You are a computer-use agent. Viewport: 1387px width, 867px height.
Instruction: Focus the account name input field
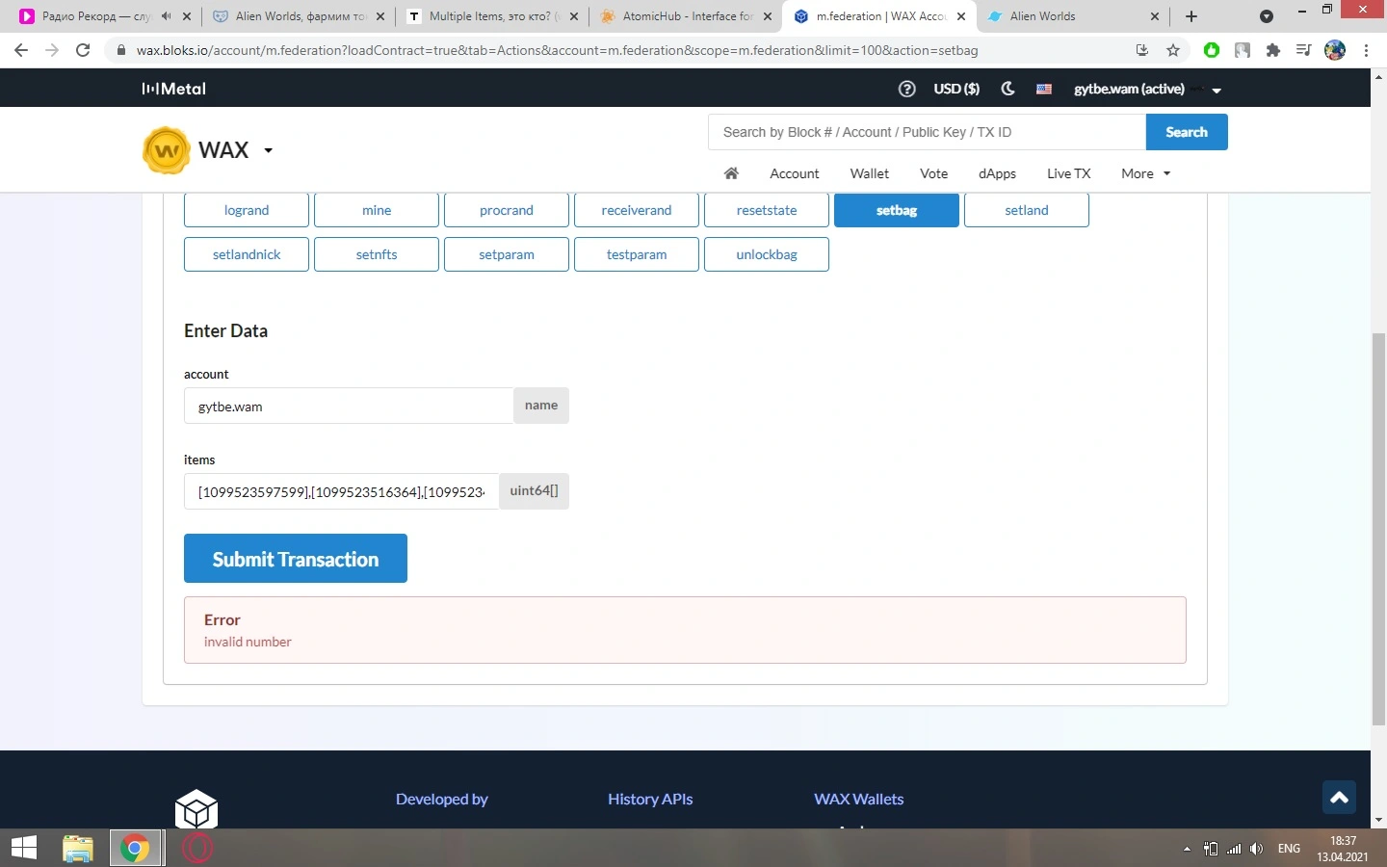click(x=349, y=406)
